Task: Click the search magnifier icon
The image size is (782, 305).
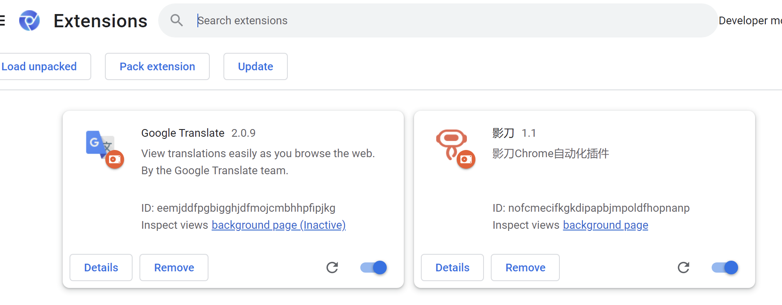Action: [x=177, y=20]
